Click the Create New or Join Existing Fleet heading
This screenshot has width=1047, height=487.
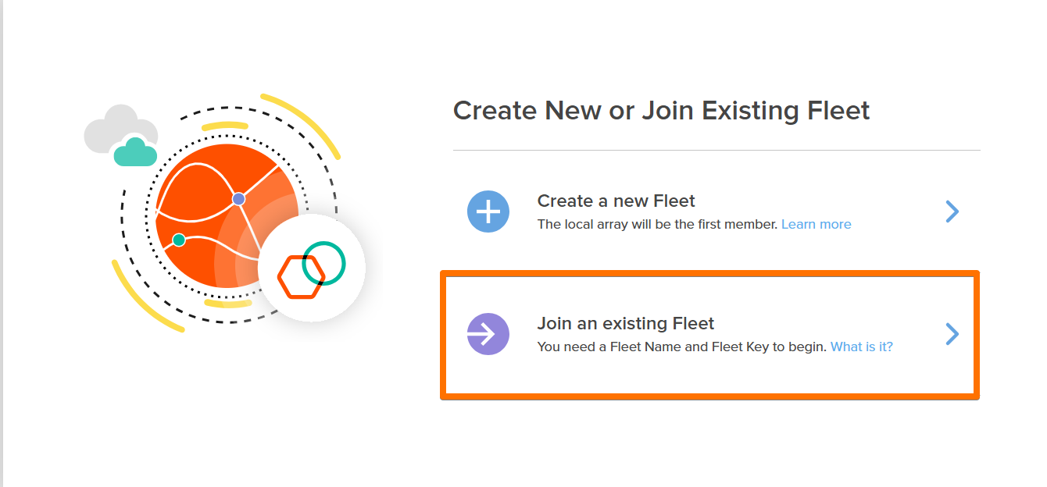point(662,110)
